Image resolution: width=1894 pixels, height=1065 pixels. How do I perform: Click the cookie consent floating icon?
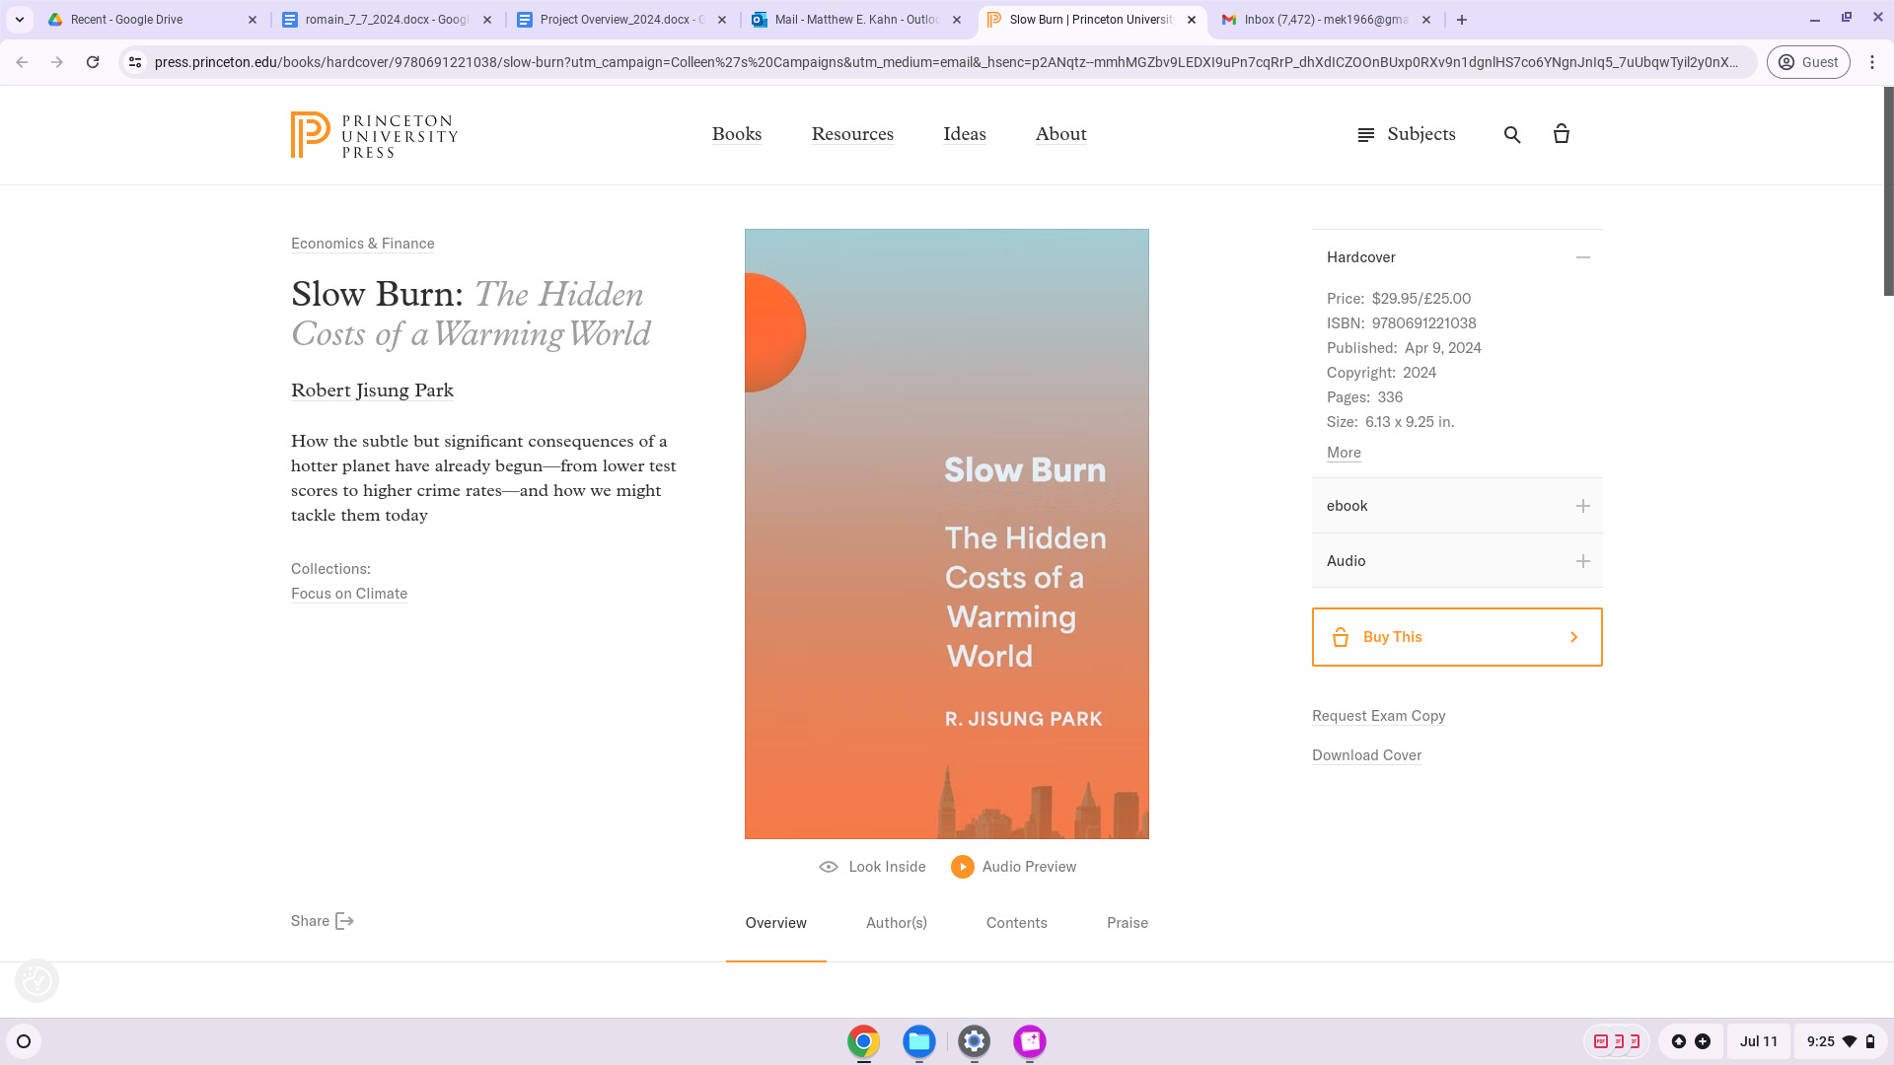(37, 981)
